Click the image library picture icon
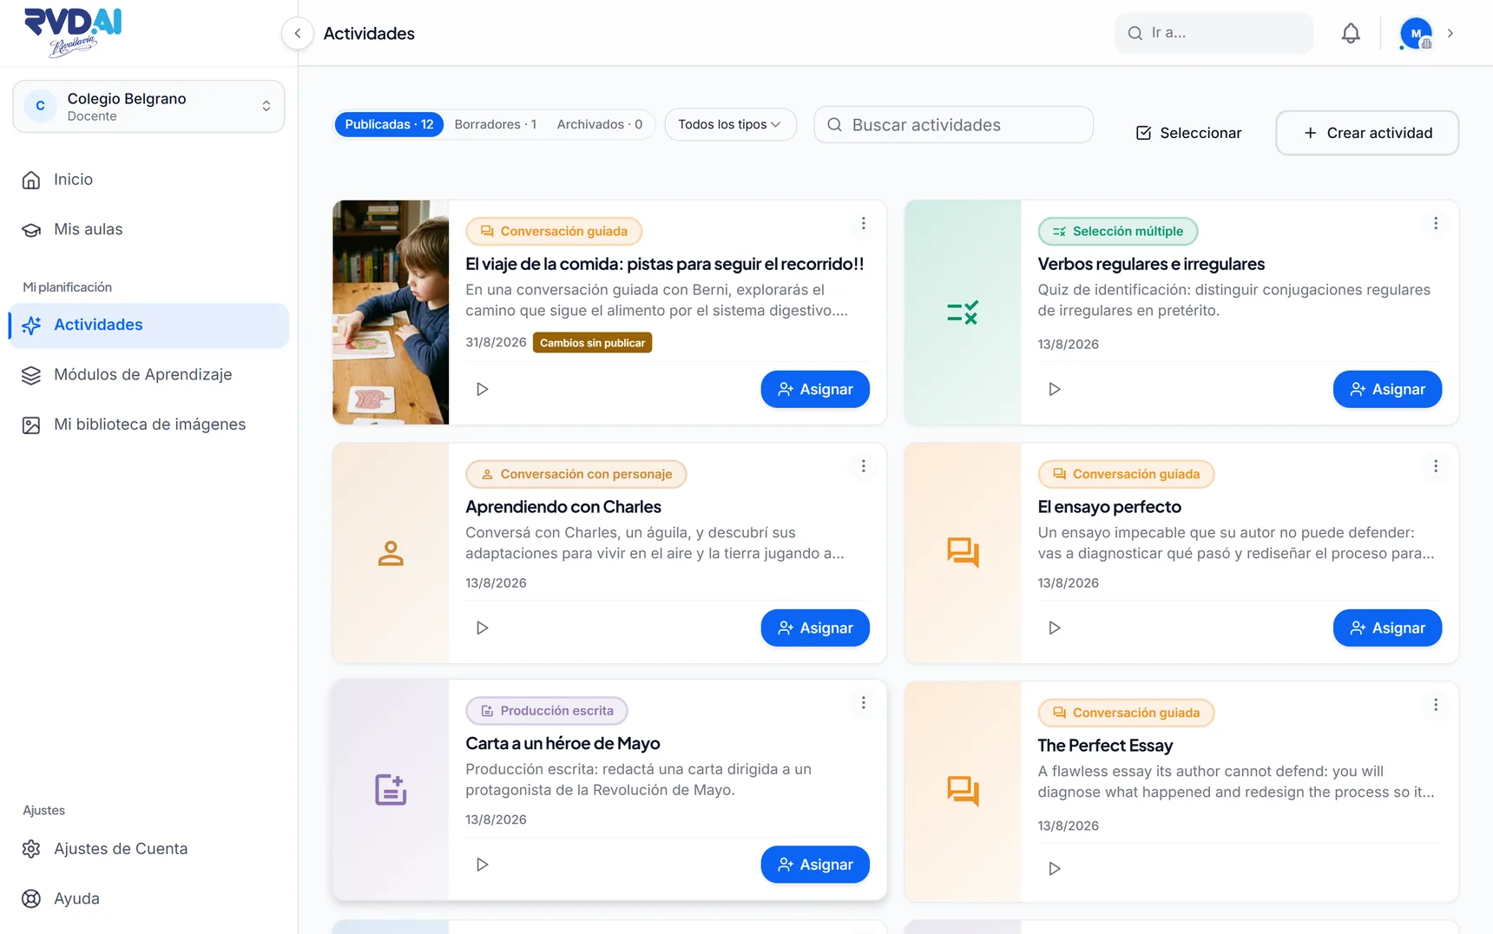Image resolution: width=1493 pixels, height=934 pixels. click(x=31, y=425)
